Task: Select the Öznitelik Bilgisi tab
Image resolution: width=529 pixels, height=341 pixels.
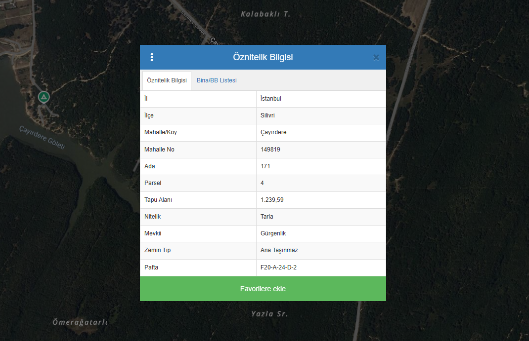Action: 167,80
